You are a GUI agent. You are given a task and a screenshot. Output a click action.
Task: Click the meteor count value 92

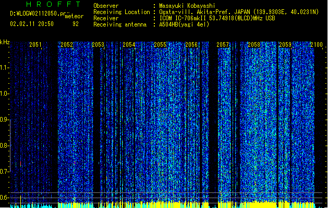[76, 24]
